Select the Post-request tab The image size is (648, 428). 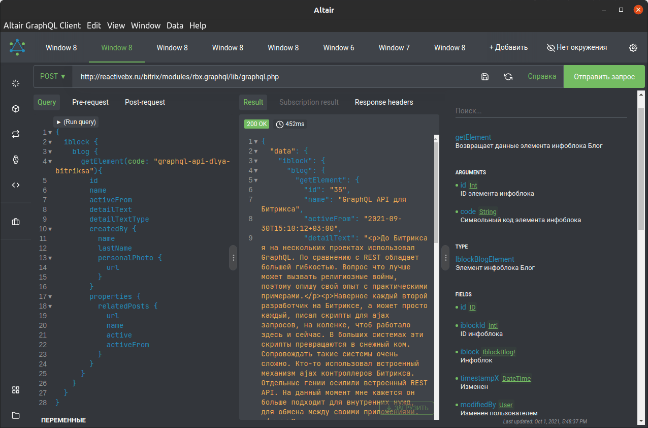pos(145,102)
